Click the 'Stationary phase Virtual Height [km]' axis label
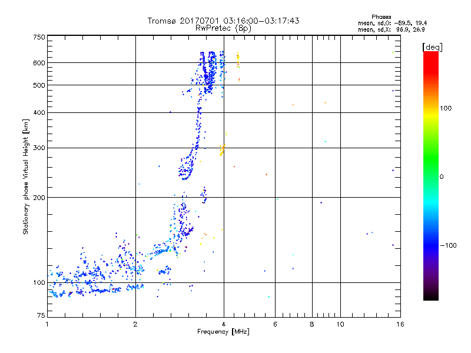The width and height of the screenshot is (471, 353). click(x=26, y=177)
